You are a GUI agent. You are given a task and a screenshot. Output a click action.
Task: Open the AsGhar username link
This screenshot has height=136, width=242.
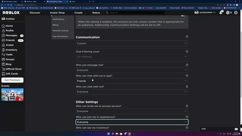(10, 19)
